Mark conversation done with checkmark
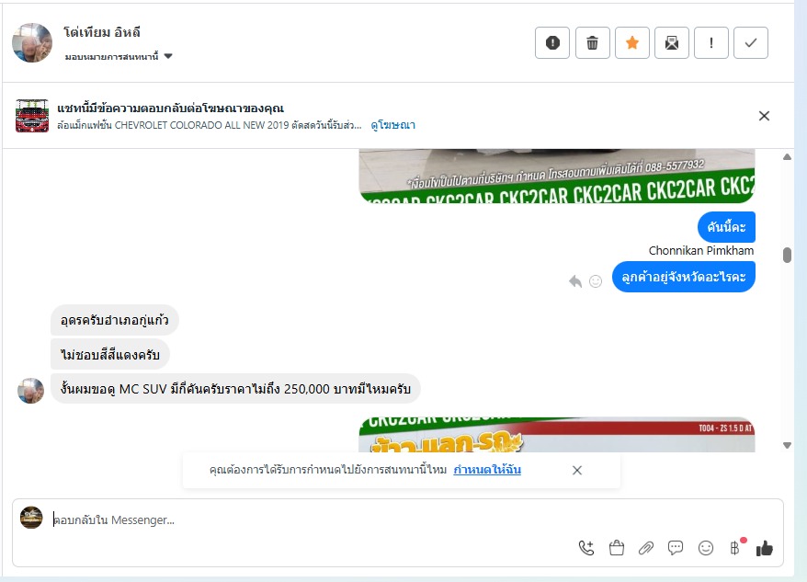The height and width of the screenshot is (582, 807). point(751,42)
